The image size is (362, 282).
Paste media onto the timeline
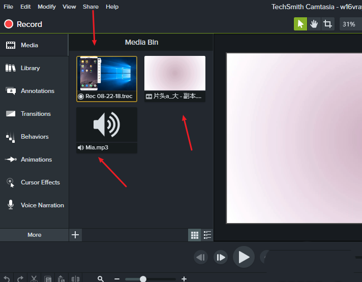pyautogui.click(x=61, y=279)
